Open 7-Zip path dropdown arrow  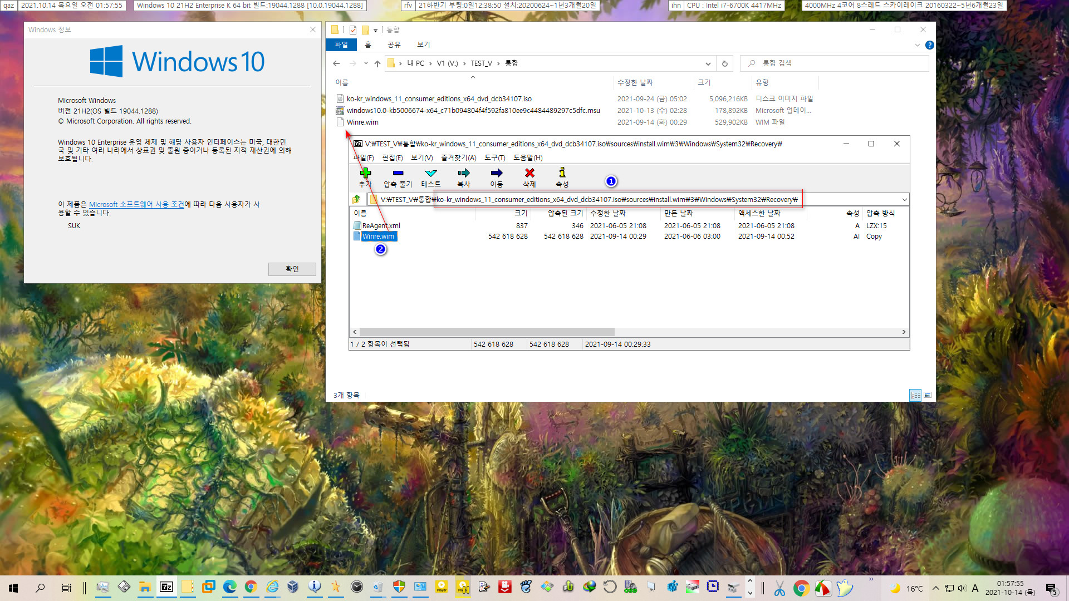(904, 199)
